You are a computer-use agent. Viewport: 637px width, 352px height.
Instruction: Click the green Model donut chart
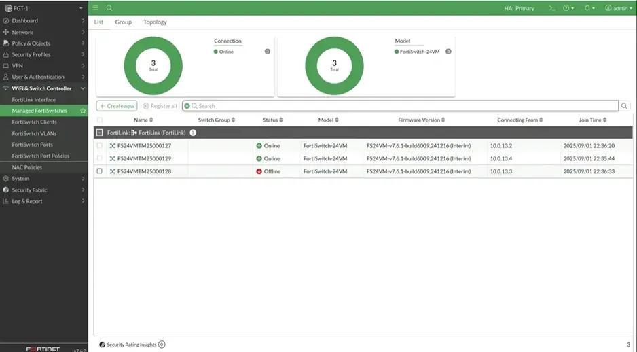click(334, 66)
